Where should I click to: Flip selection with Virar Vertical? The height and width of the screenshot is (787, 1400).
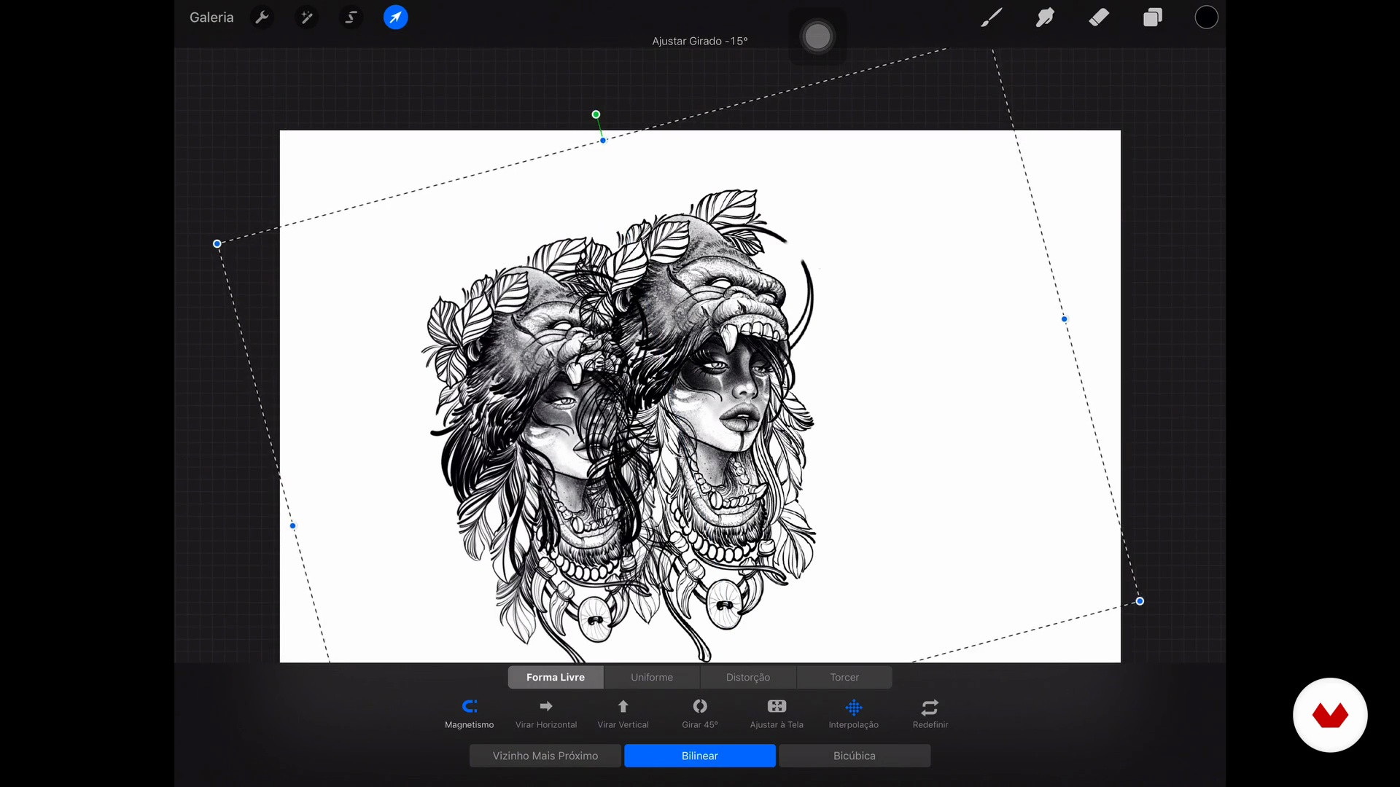coord(623,714)
